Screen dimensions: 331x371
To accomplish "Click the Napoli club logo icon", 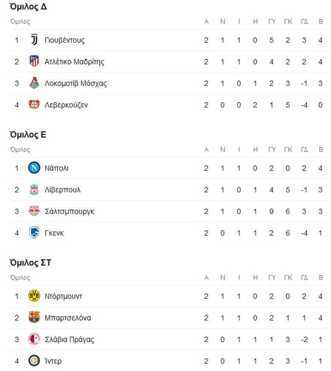I will tap(34, 168).
